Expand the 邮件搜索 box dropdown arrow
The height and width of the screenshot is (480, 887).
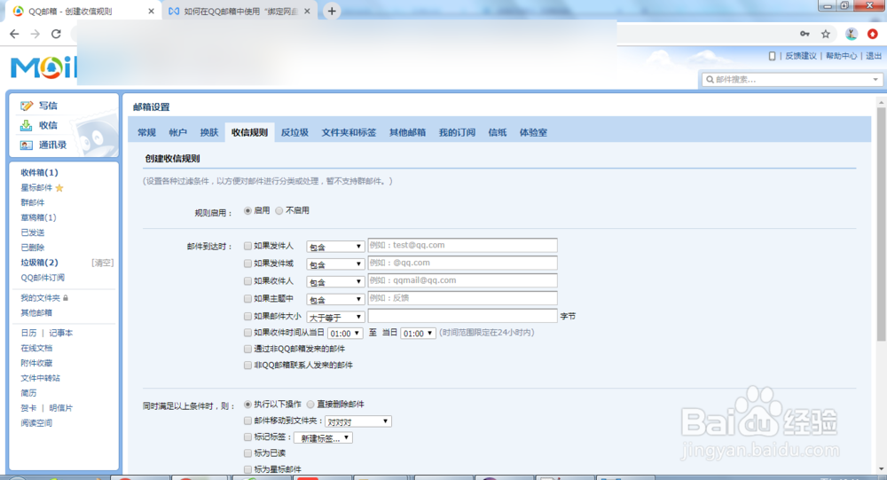875,80
